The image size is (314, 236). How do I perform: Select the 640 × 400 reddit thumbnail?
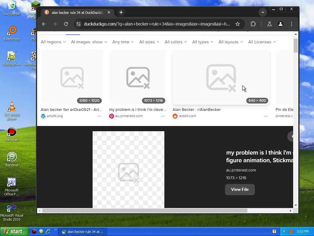pyautogui.click(x=221, y=77)
